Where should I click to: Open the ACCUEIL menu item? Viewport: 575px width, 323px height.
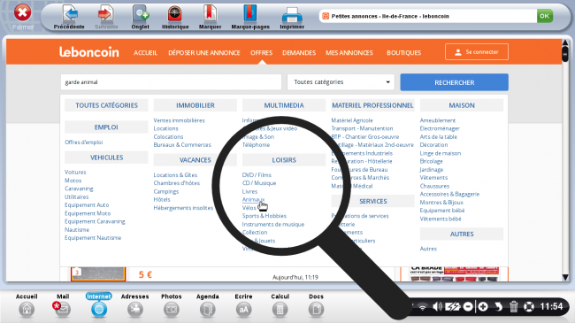145,53
